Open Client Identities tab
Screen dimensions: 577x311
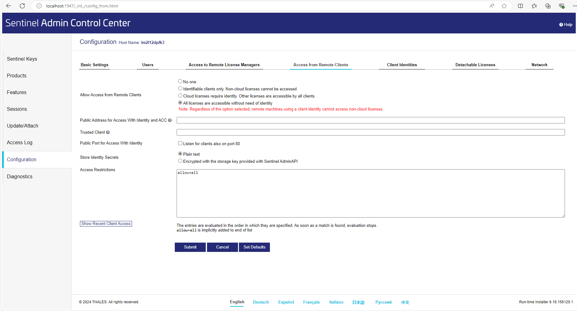[x=402, y=65]
